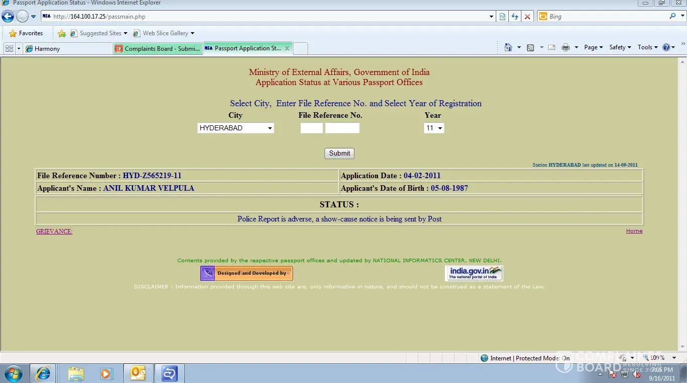
Task: Open the Safety menu
Action: pyautogui.click(x=620, y=47)
